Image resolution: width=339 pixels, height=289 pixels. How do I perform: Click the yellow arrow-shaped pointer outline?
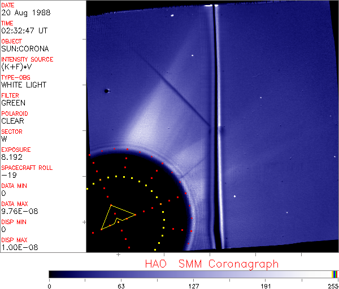click(116, 217)
